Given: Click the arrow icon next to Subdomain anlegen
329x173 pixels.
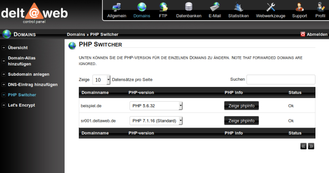Looking at the screenshot, I should pos(4,74).
